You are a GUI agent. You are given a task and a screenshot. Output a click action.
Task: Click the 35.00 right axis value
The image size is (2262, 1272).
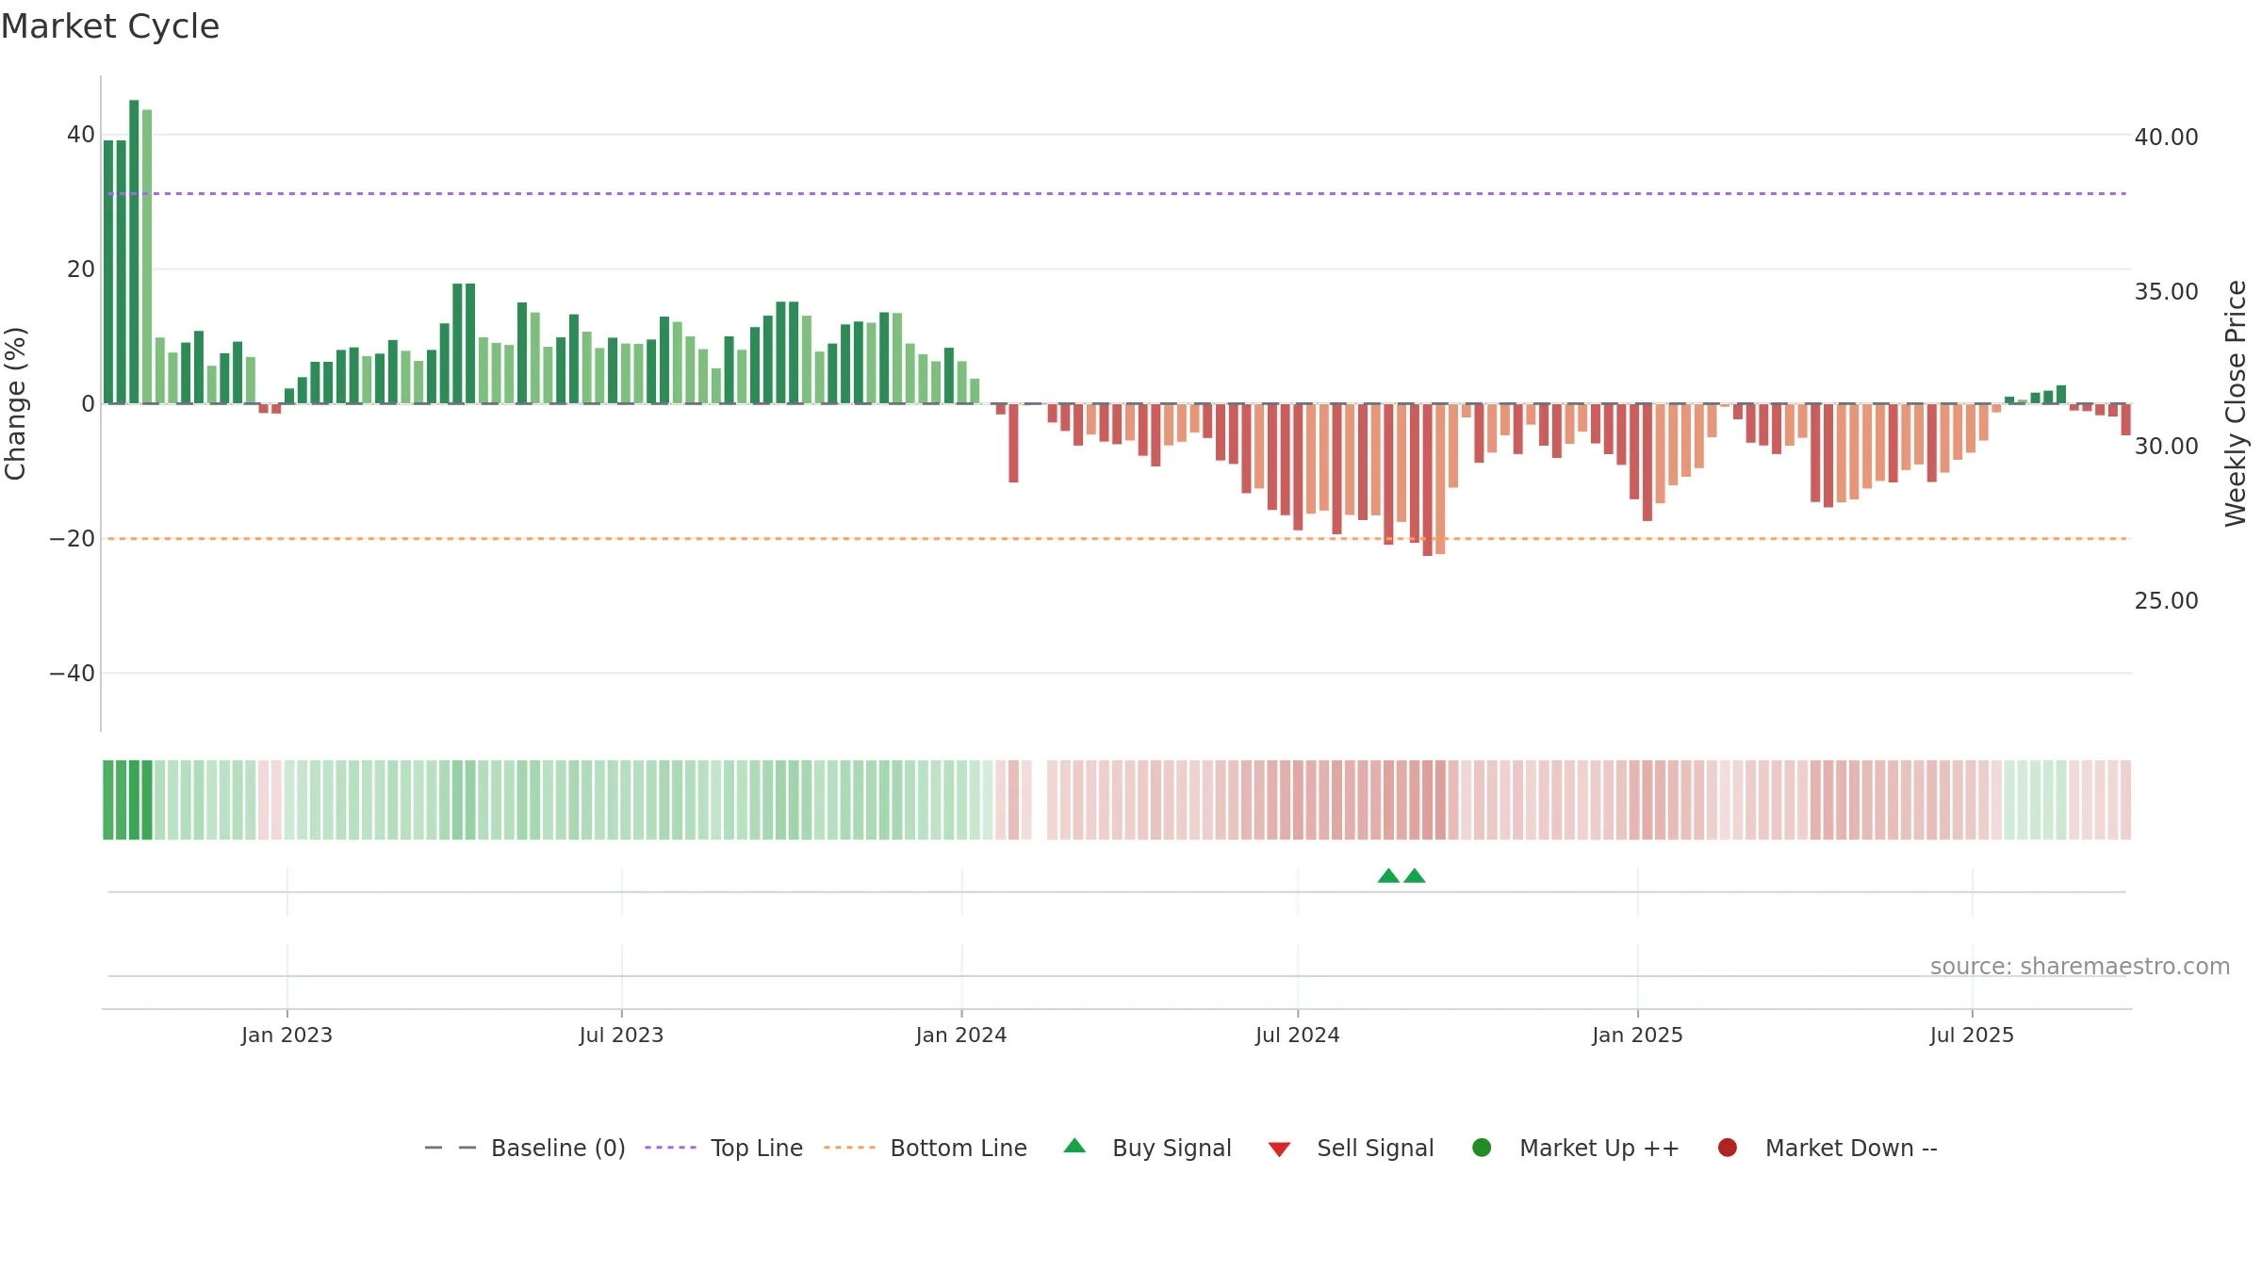point(2166,292)
